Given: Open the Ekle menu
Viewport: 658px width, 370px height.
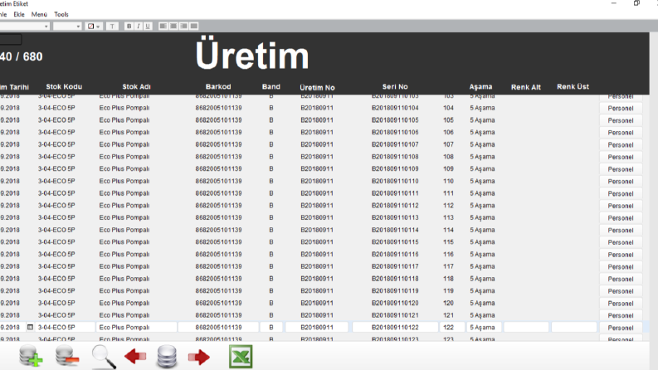Looking at the screenshot, I should tap(19, 14).
